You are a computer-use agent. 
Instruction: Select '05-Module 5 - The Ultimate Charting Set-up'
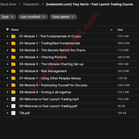51,64
